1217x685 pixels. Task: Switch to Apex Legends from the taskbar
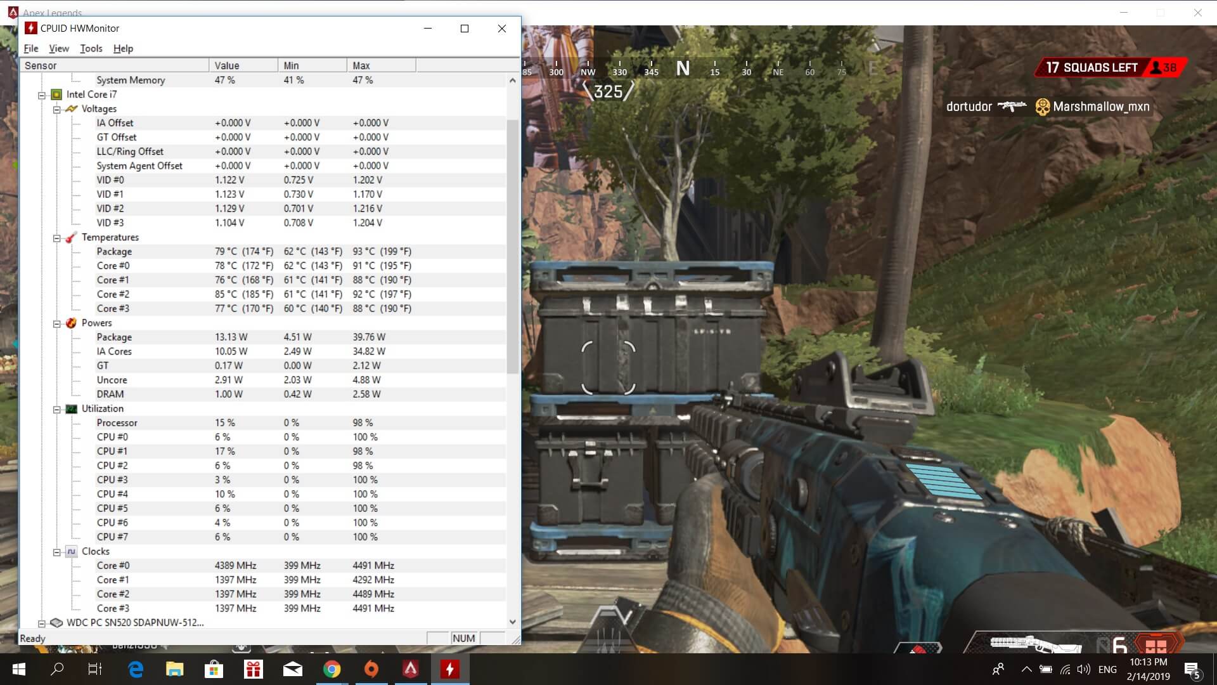(411, 669)
